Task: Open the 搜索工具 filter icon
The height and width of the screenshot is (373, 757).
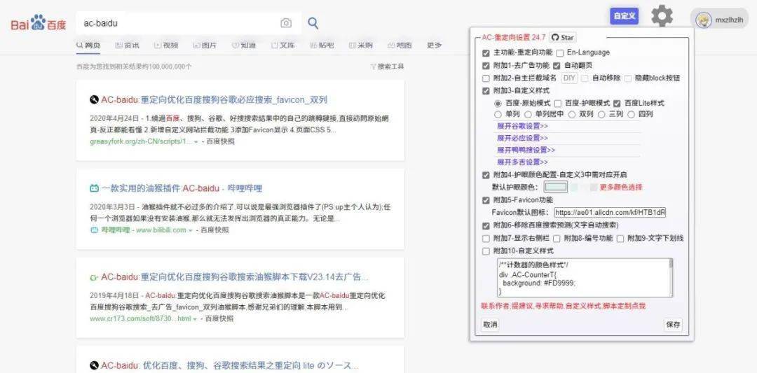Action: point(374,66)
